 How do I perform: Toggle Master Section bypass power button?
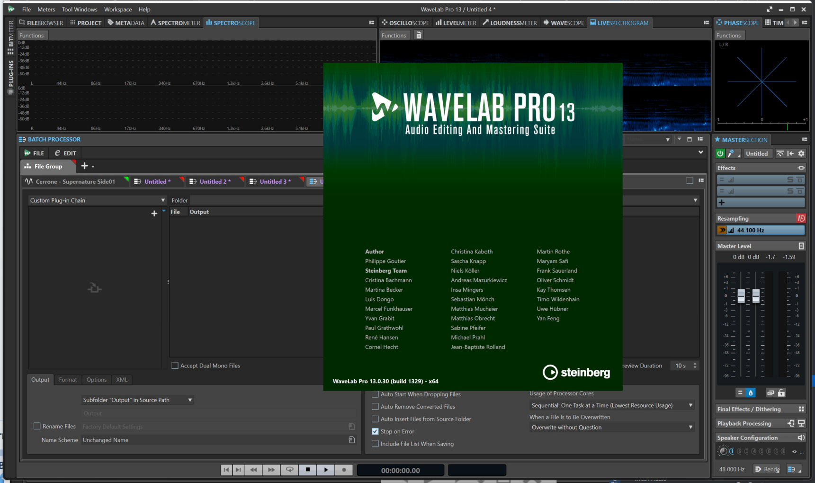[x=720, y=153]
